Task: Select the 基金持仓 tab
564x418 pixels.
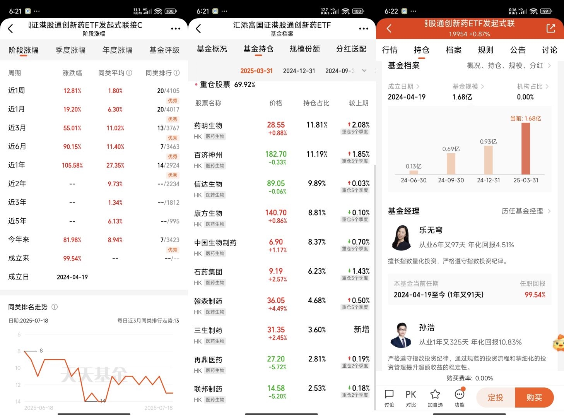Action: tap(258, 49)
